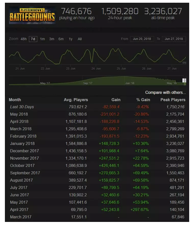Click the PlayerUnknown's Battlegrounds banner image
This screenshot has height=226, width=193.
(32, 15)
